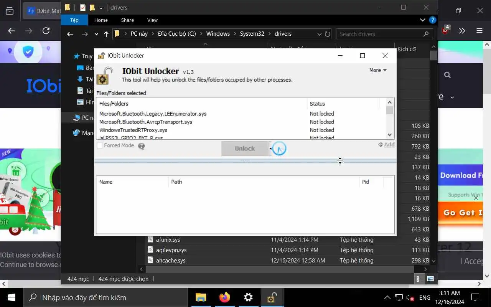Switch Explorer to large icons view
Screen dimensions: 491x307
430,279
